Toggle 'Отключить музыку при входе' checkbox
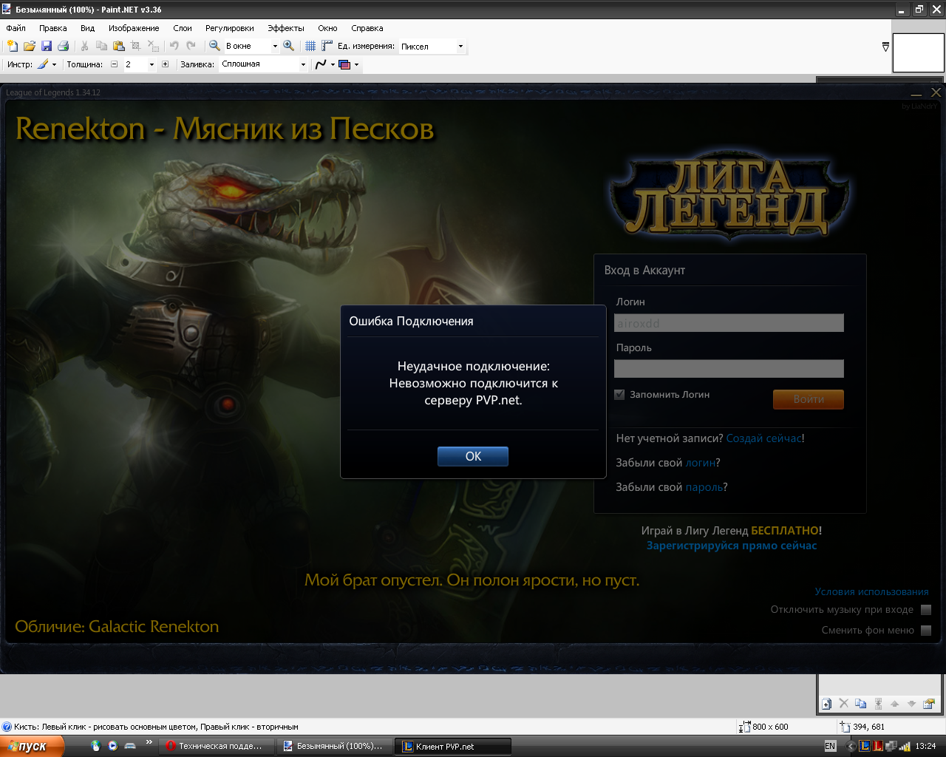946x757 pixels. (926, 610)
